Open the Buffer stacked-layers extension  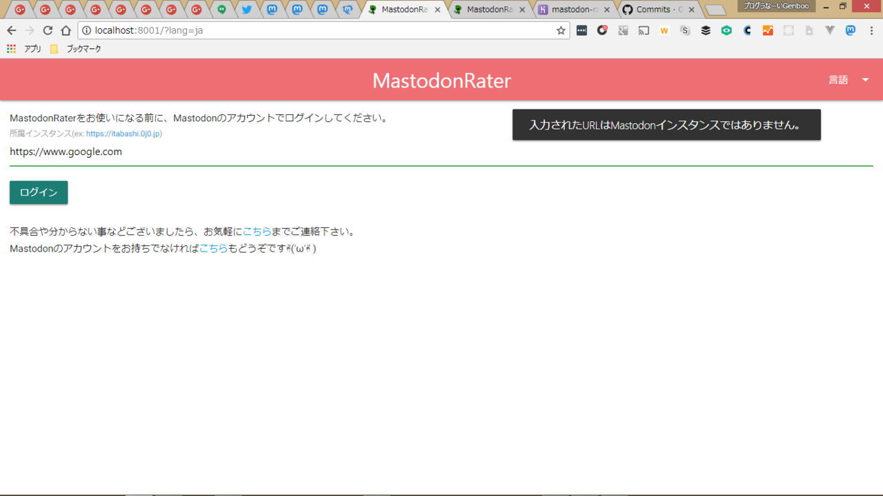point(706,30)
